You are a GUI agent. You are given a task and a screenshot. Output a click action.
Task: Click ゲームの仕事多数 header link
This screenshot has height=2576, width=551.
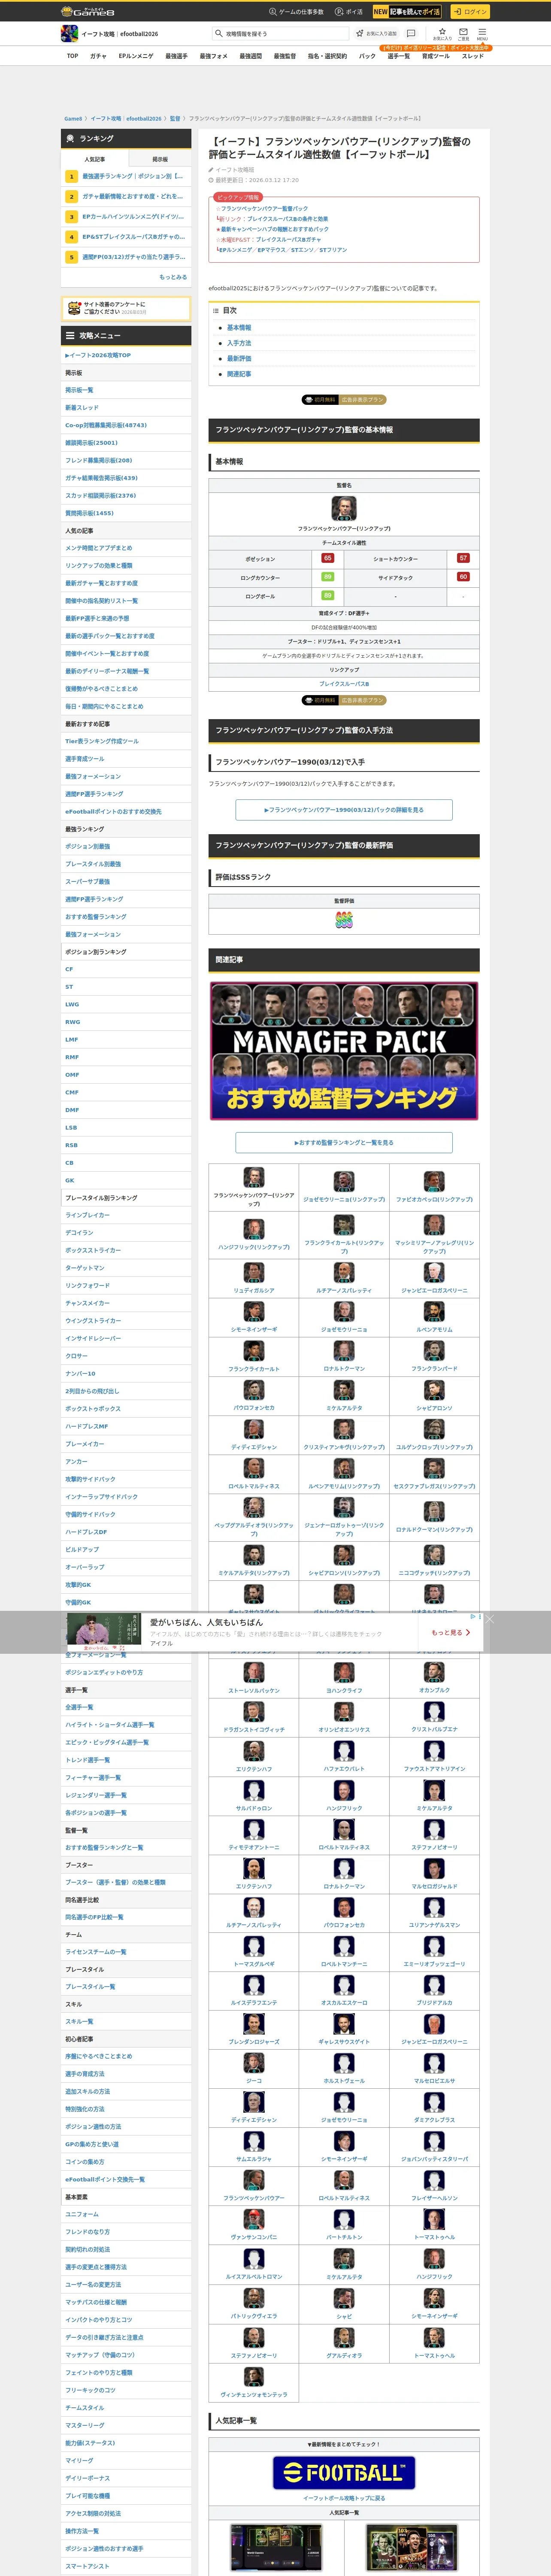click(x=296, y=12)
